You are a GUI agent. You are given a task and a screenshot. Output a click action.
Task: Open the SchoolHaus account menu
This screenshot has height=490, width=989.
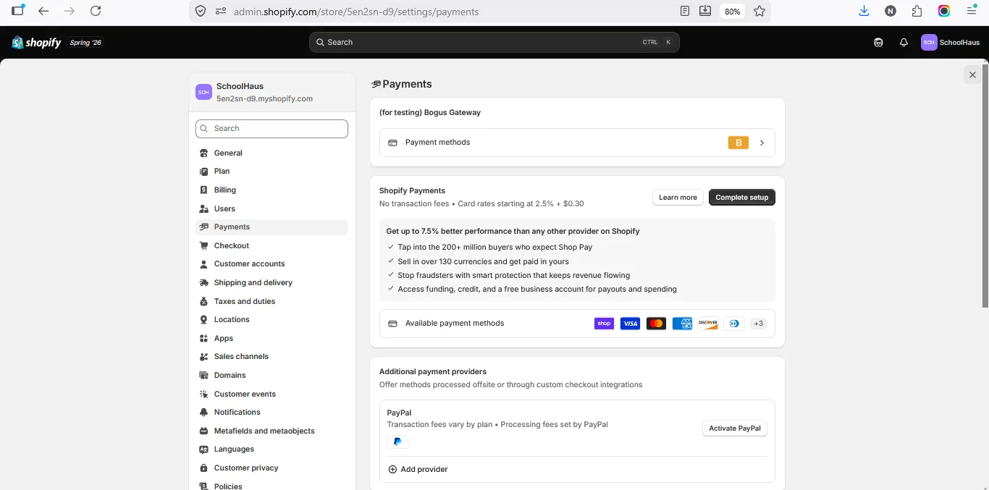pos(951,43)
